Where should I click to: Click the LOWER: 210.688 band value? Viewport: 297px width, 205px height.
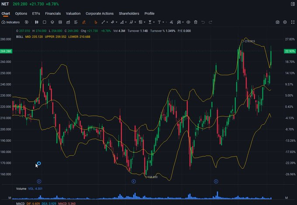click(x=79, y=37)
